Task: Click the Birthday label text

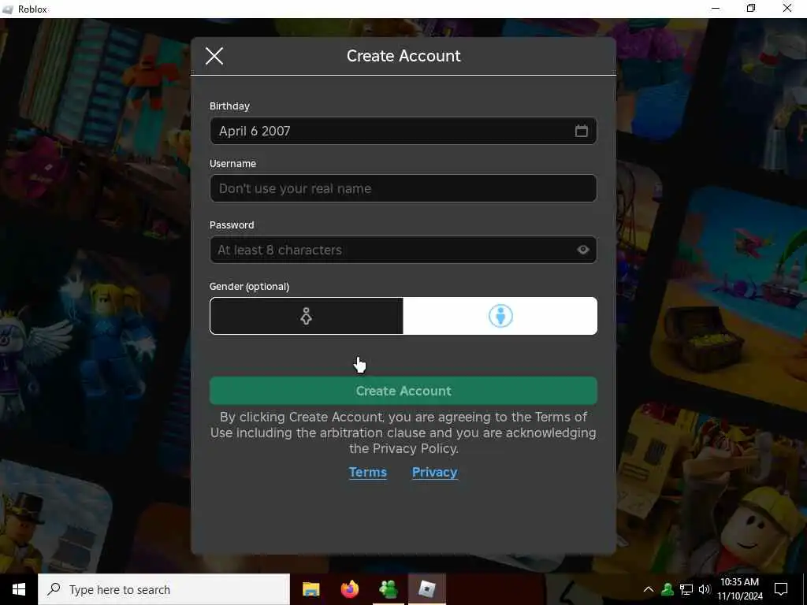Action: tap(229, 106)
